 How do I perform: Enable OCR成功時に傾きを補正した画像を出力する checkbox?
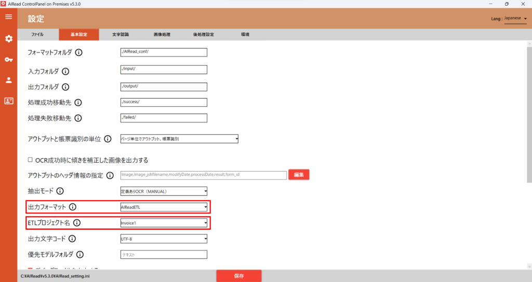click(30, 160)
